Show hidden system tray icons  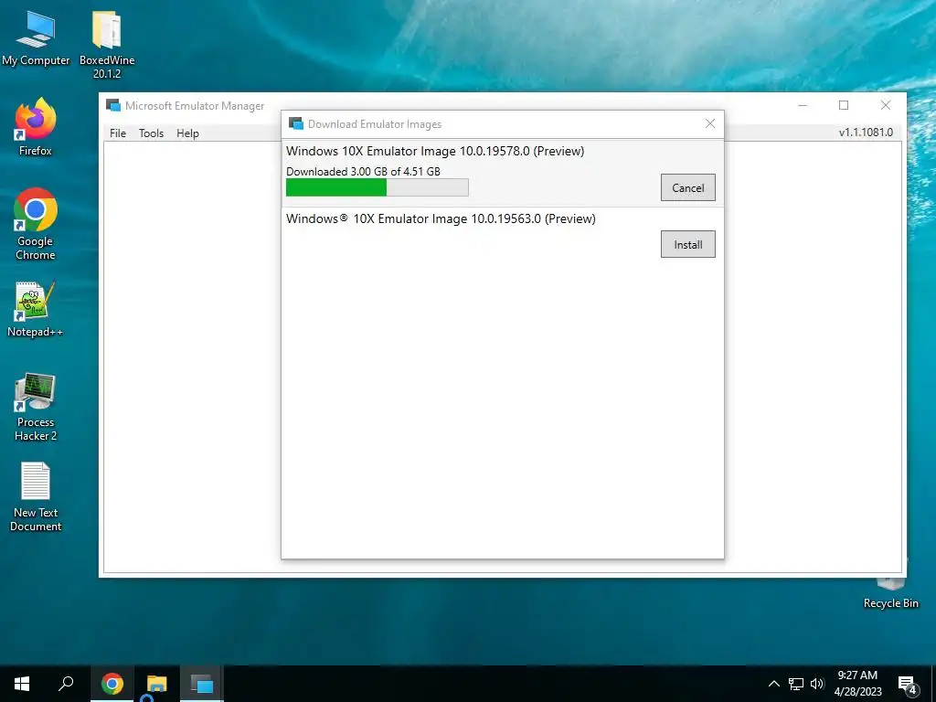pyautogui.click(x=773, y=684)
